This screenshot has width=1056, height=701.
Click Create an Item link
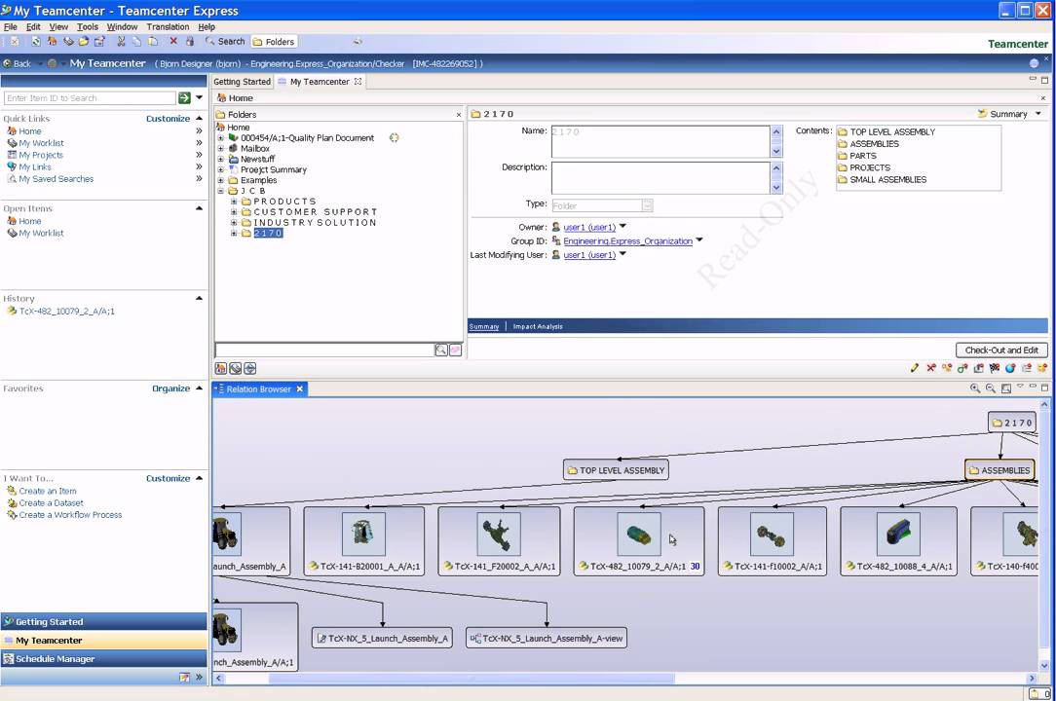pyautogui.click(x=48, y=491)
